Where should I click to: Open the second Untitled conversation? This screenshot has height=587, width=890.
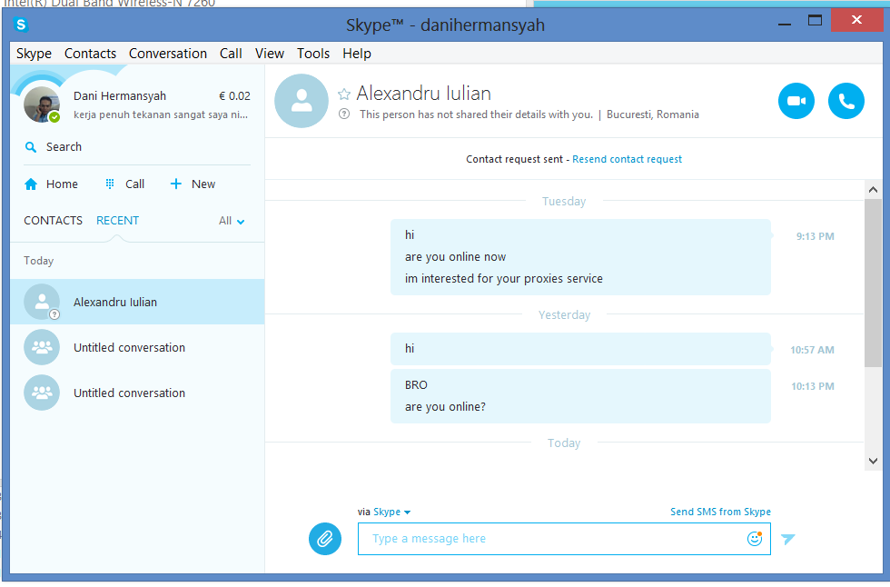click(137, 393)
